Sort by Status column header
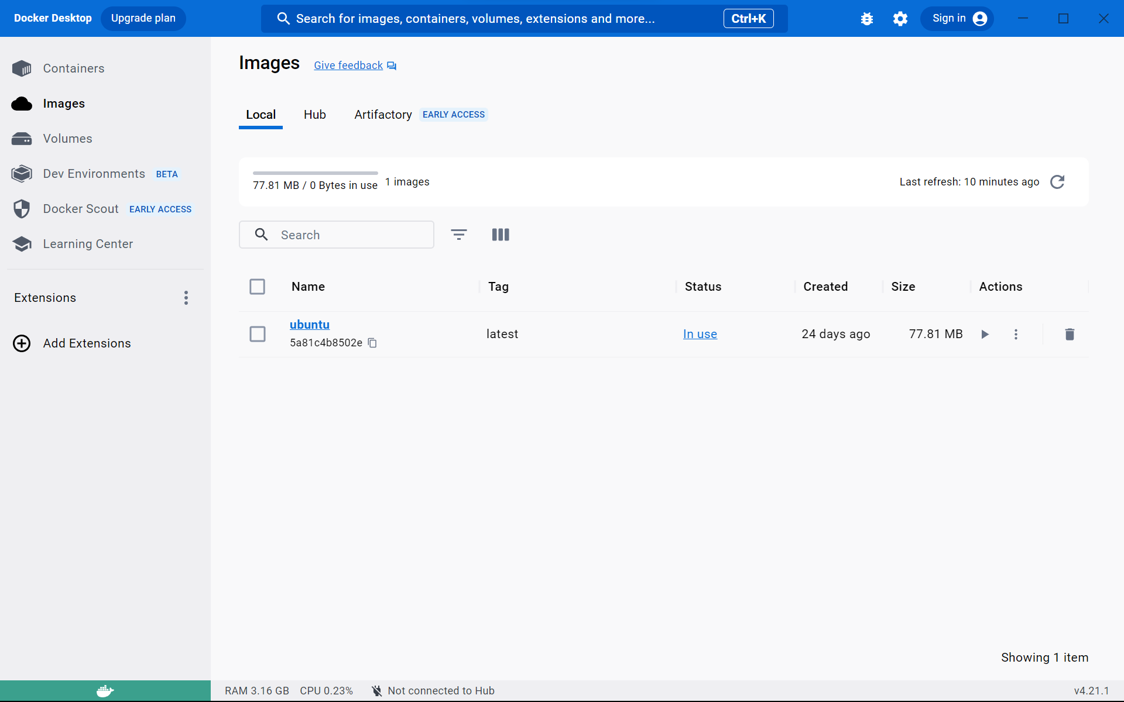 pyautogui.click(x=703, y=287)
